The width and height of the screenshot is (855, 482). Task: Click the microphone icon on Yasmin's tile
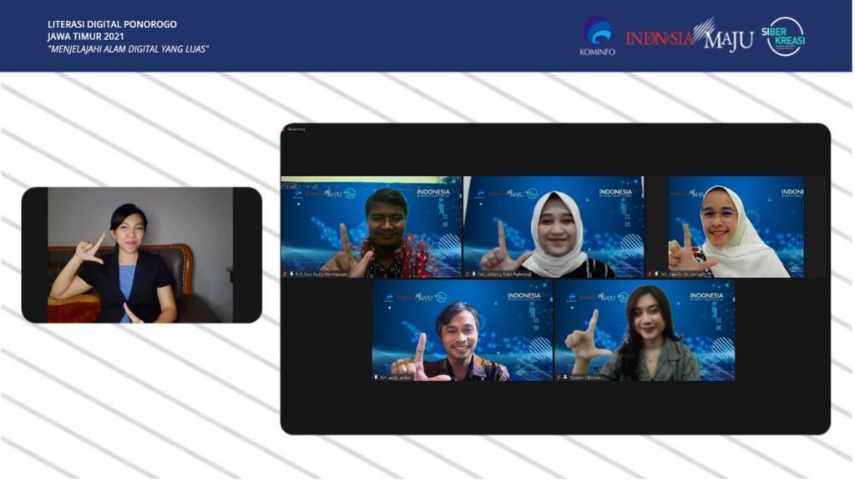coord(563,377)
